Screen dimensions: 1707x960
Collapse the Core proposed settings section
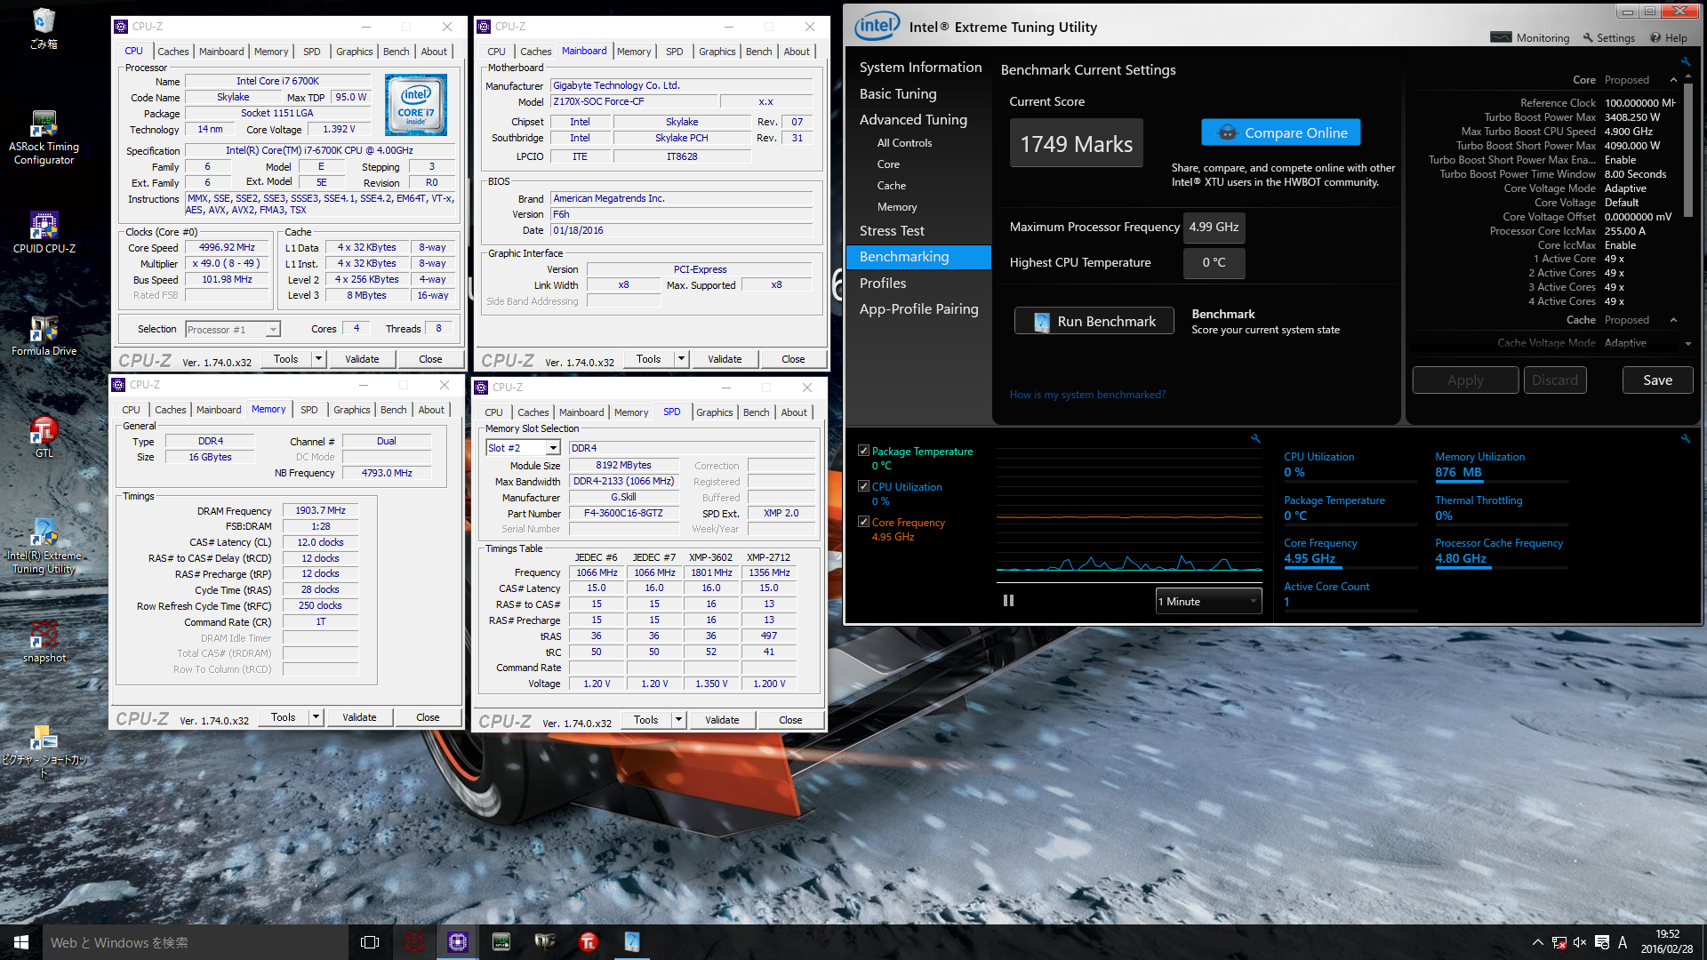1673,80
